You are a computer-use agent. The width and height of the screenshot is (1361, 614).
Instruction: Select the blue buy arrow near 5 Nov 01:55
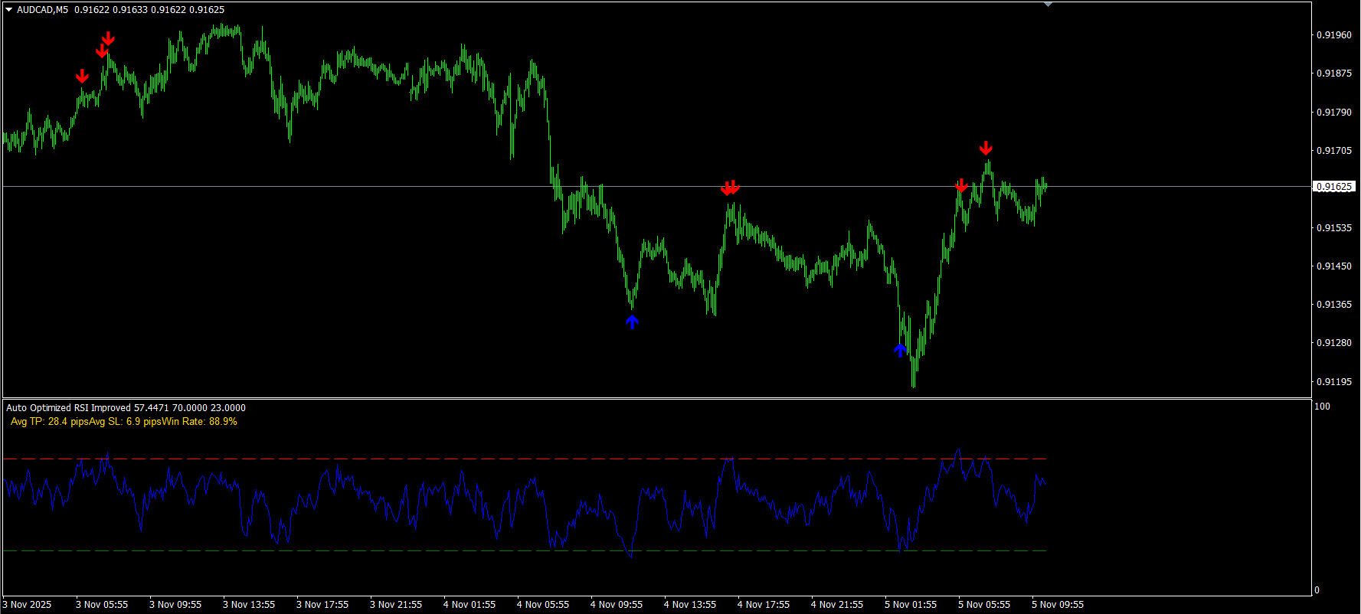coord(901,350)
